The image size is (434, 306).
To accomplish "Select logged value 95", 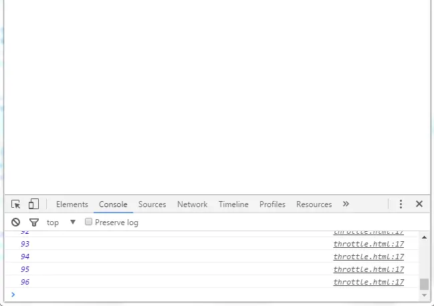I will (x=25, y=269).
